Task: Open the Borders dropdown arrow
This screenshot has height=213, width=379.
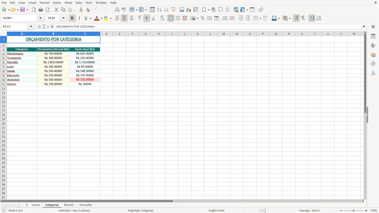Action: [260, 18]
